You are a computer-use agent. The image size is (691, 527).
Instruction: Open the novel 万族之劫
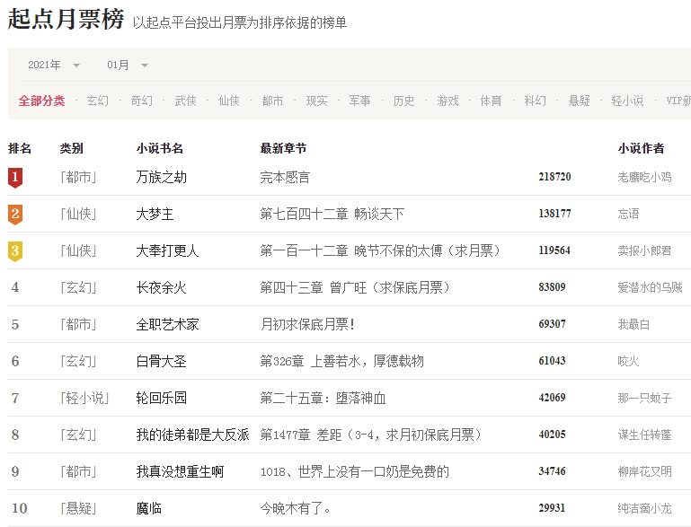tap(162, 178)
